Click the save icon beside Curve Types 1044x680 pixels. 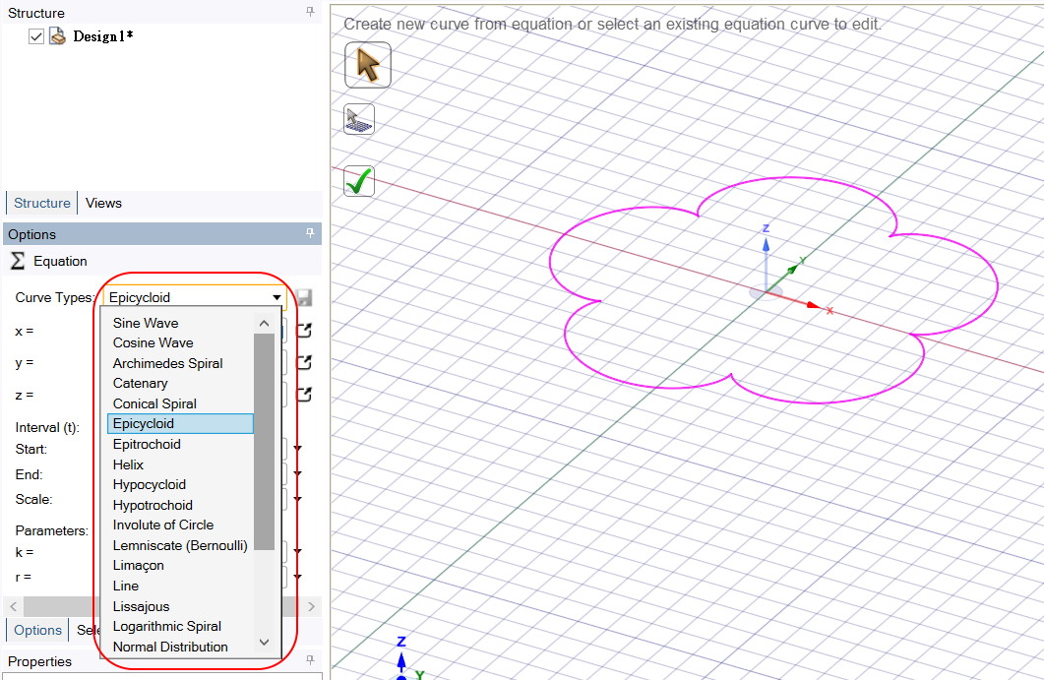304,298
